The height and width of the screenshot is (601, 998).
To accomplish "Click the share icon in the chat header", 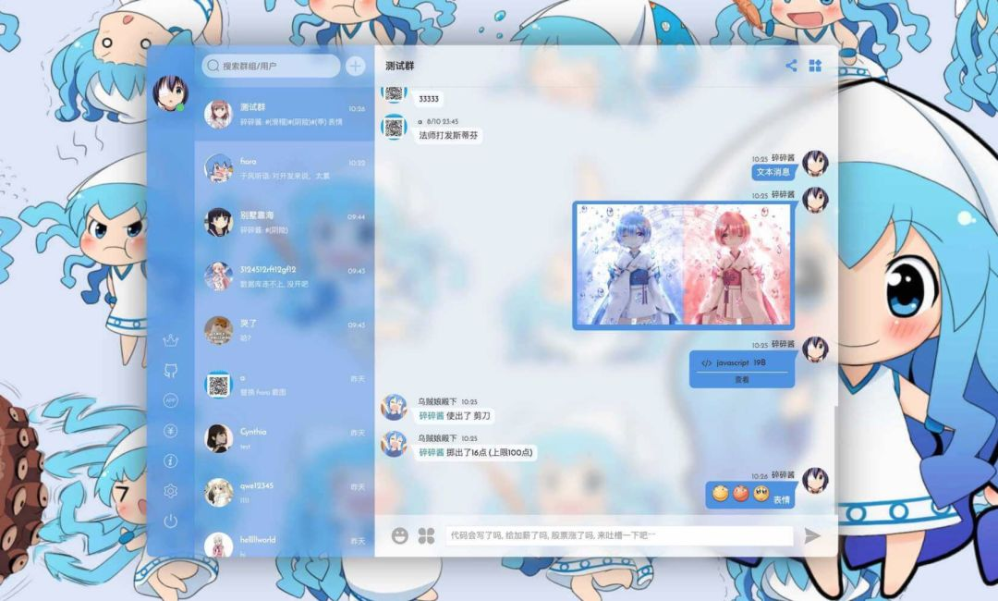I will point(792,66).
